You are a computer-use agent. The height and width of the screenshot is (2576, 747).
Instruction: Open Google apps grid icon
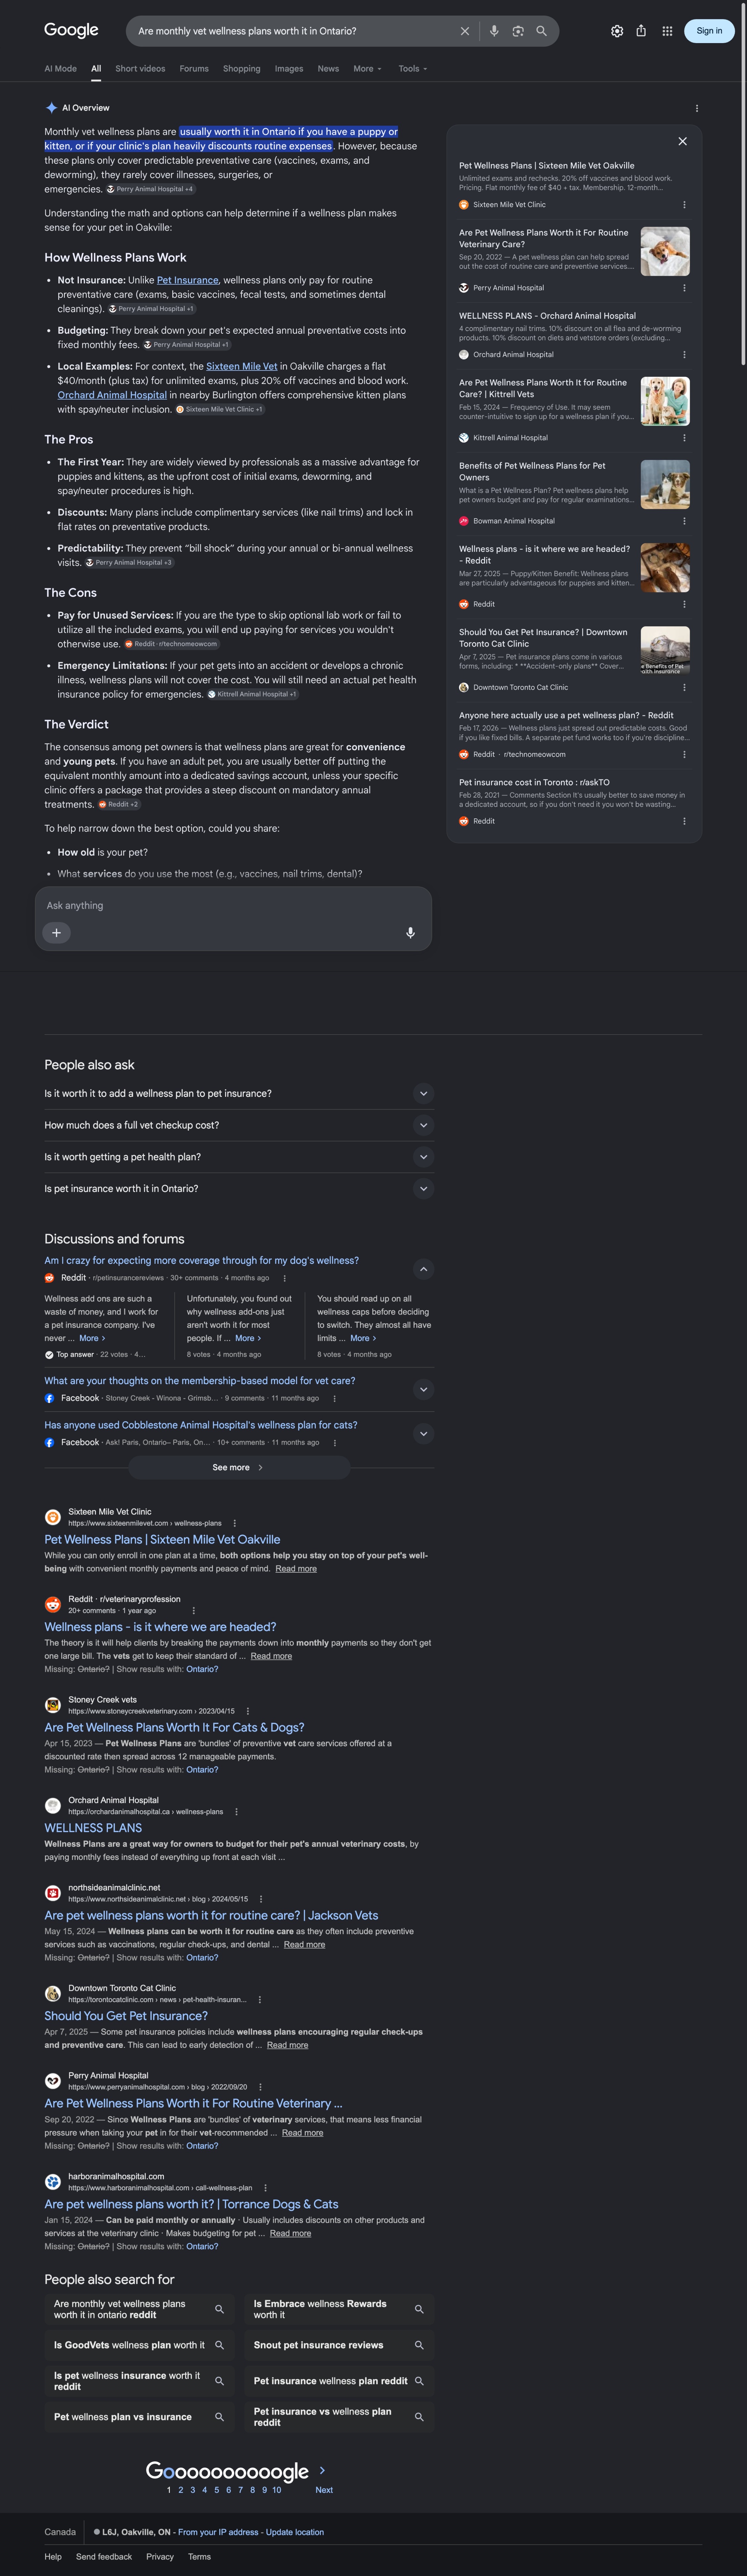tap(667, 31)
